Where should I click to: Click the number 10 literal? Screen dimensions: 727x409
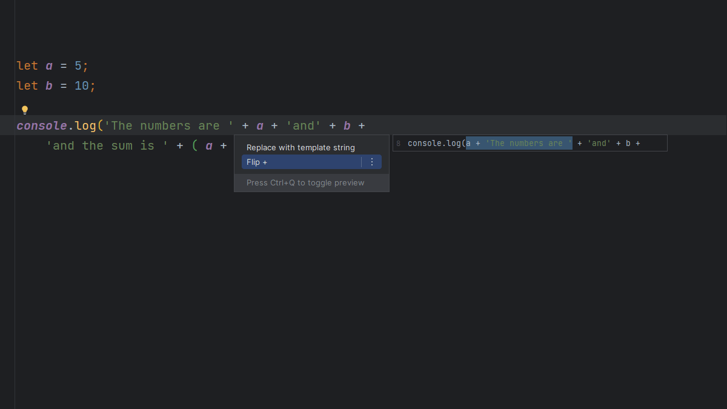click(x=82, y=86)
